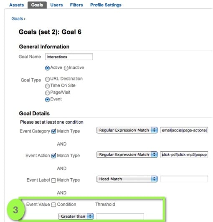Open Event Action match type dropdown
213x222 pixels.
(127, 155)
